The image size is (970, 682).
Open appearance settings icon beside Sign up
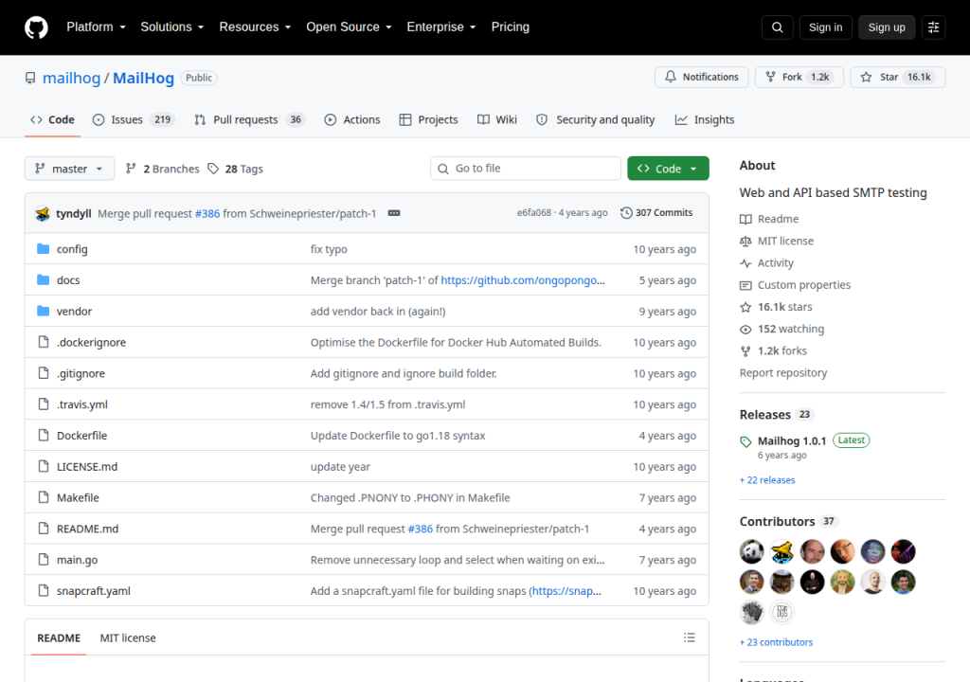(x=933, y=27)
